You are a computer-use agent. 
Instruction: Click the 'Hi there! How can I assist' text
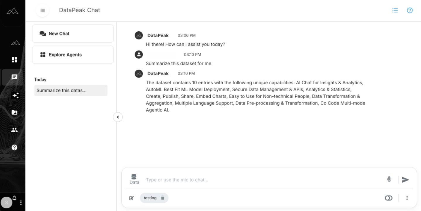pos(185,44)
